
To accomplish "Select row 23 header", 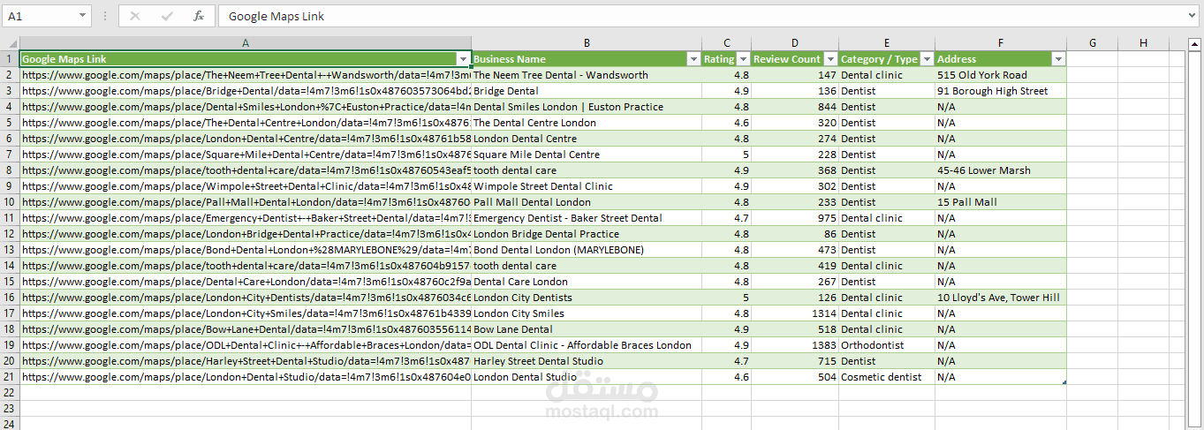I will [x=10, y=409].
